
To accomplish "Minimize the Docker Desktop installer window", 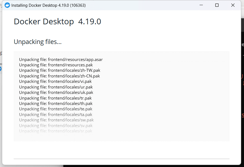I will pos(201,5).
